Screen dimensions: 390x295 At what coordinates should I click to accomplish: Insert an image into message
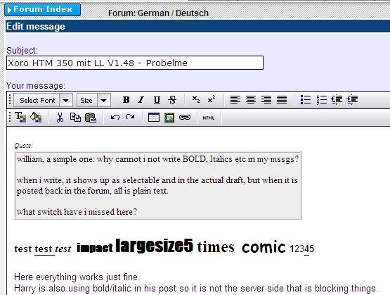(169, 118)
